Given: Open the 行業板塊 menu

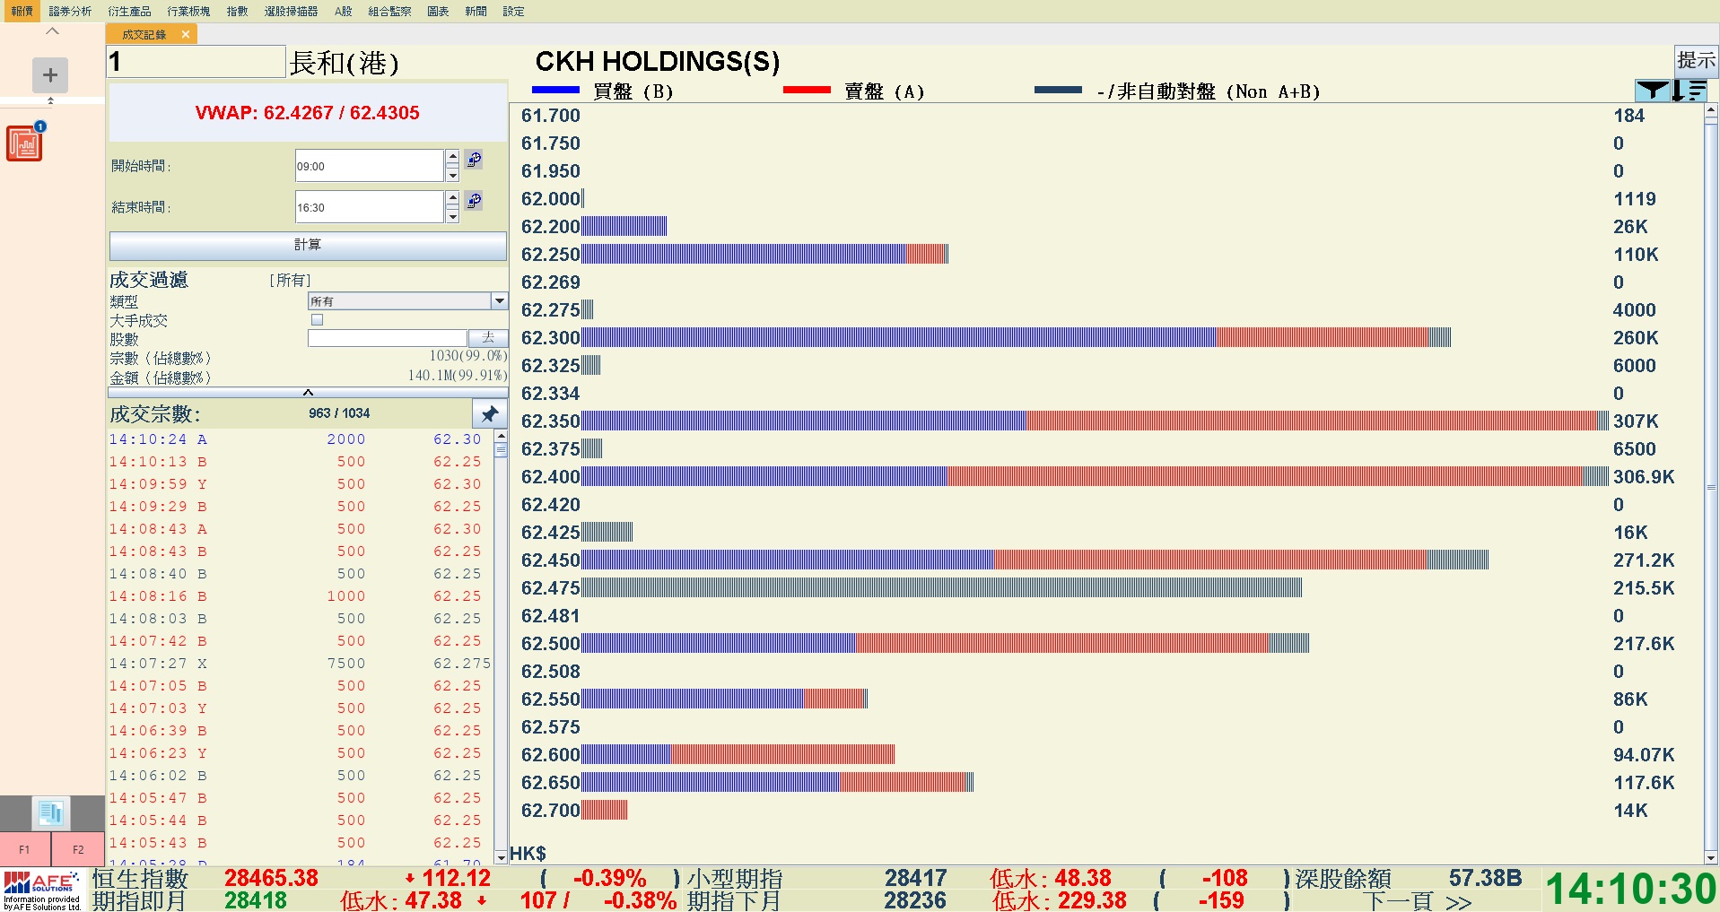Looking at the screenshot, I should click(x=188, y=11).
